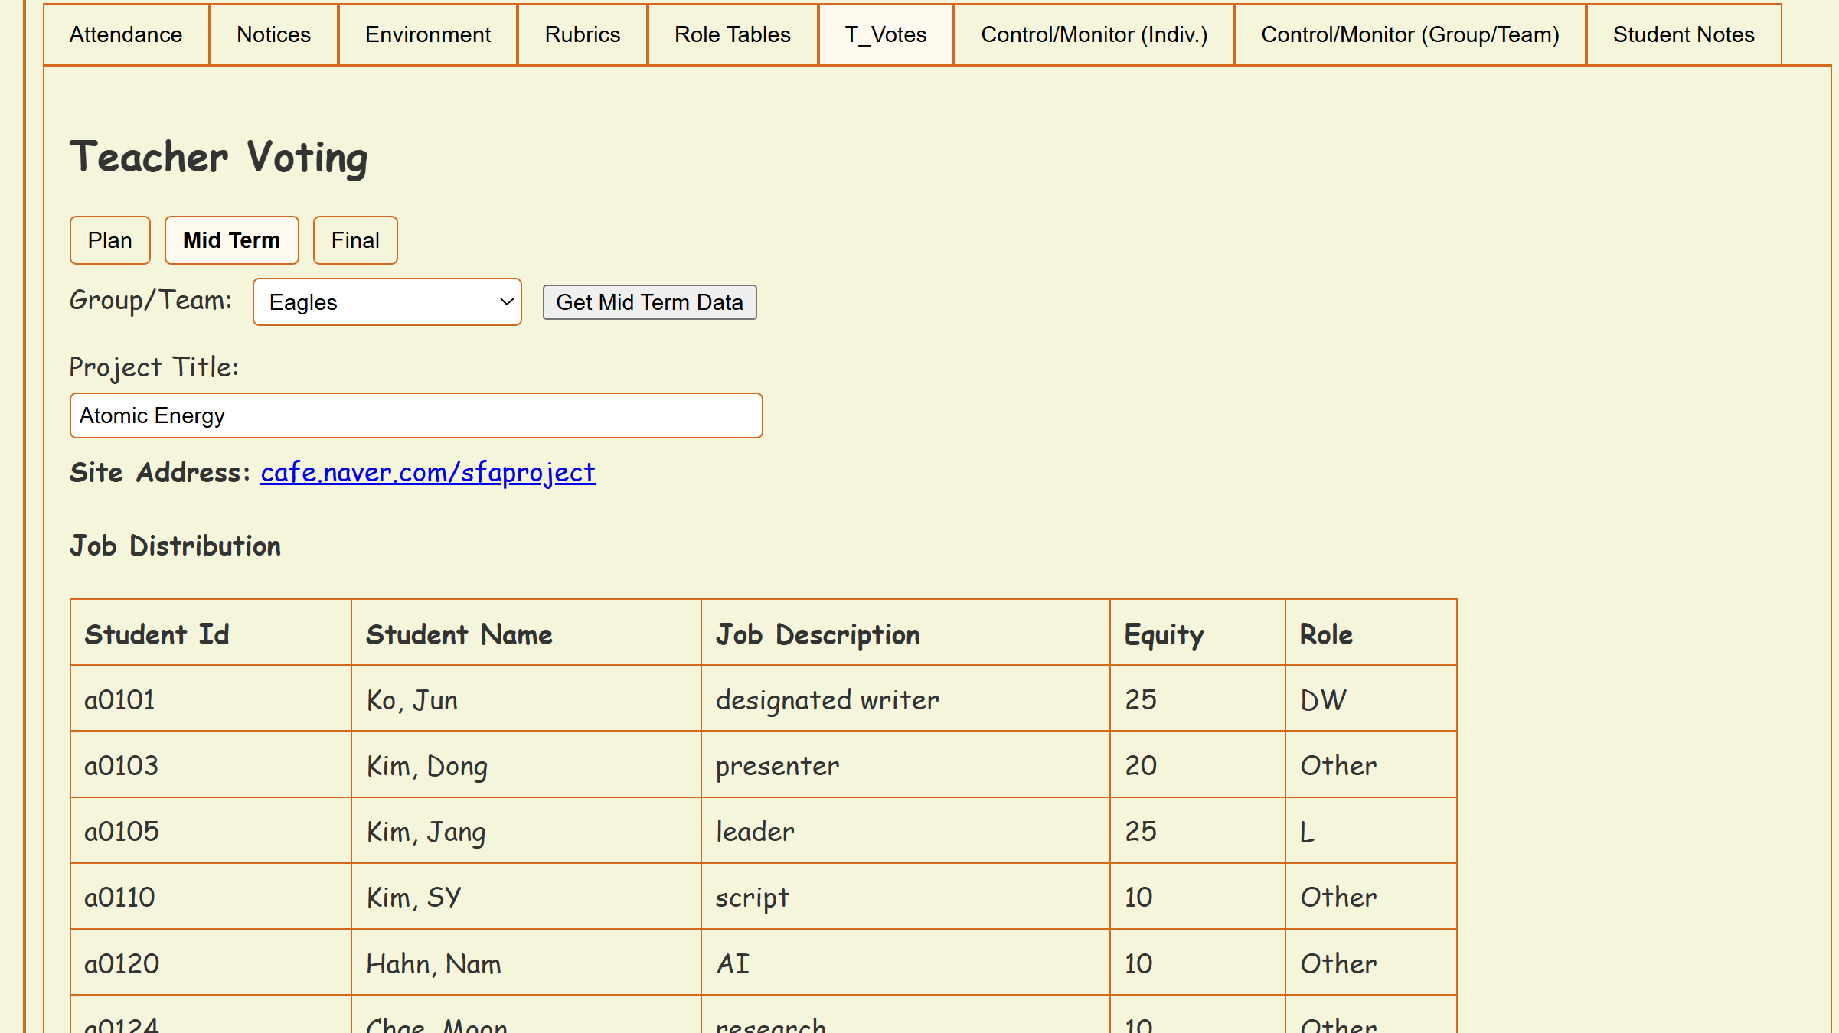Open Control/Monitor (Indiv.) tab
Viewport: 1839px width, 1033px height.
click(1093, 35)
